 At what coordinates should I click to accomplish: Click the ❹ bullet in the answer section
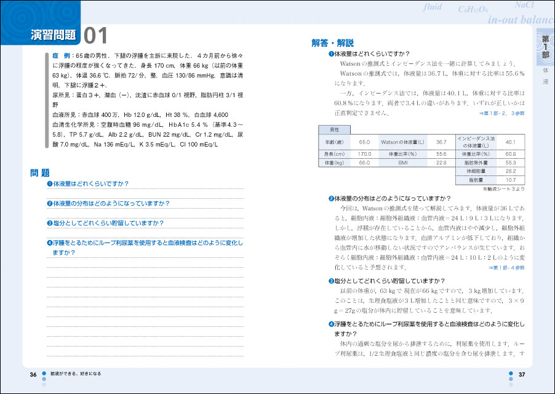(x=331, y=323)
